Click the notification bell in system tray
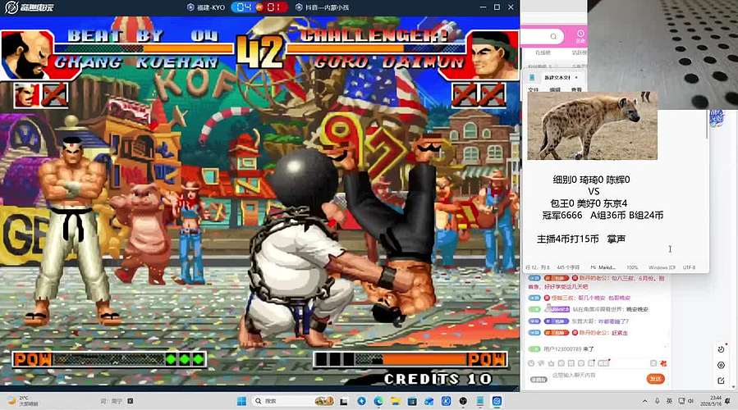This screenshot has height=410, width=738. [728, 401]
